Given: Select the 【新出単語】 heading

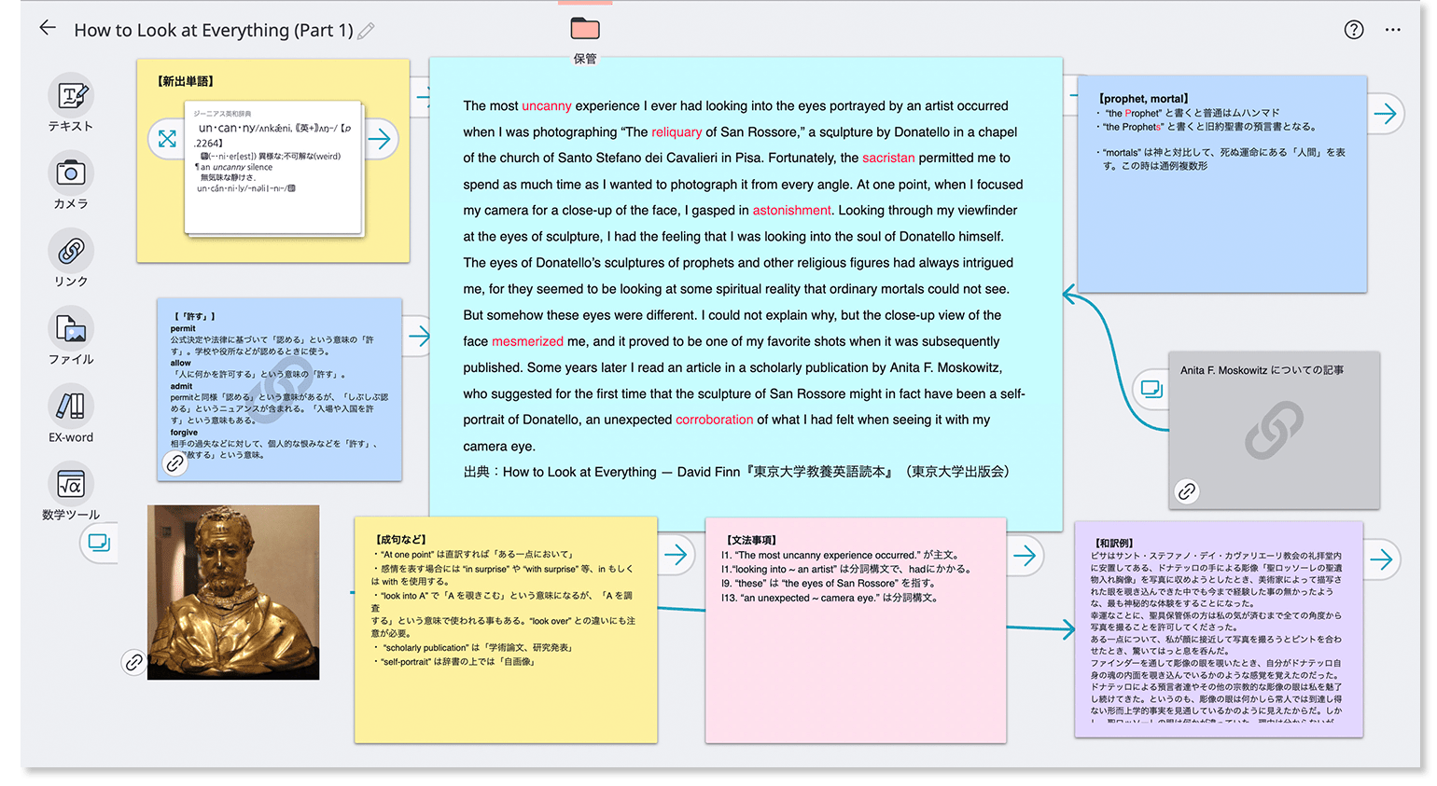Looking at the screenshot, I should (x=186, y=81).
